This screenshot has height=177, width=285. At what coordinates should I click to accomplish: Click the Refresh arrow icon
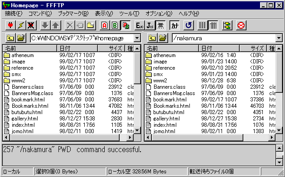[x=188, y=25]
